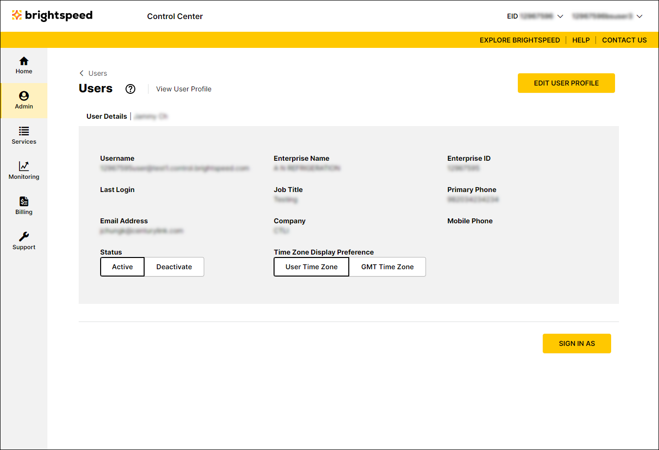
Task: Open the user account dropdown chevron
Action: pos(639,16)
